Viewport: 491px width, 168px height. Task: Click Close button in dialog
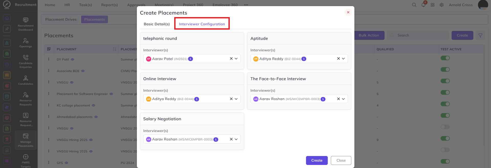click(x=341, y=160)
